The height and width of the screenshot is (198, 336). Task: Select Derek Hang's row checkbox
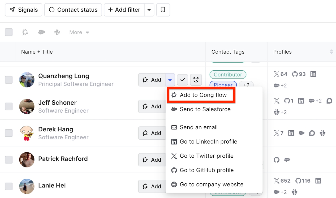click(x=9, y=133)
